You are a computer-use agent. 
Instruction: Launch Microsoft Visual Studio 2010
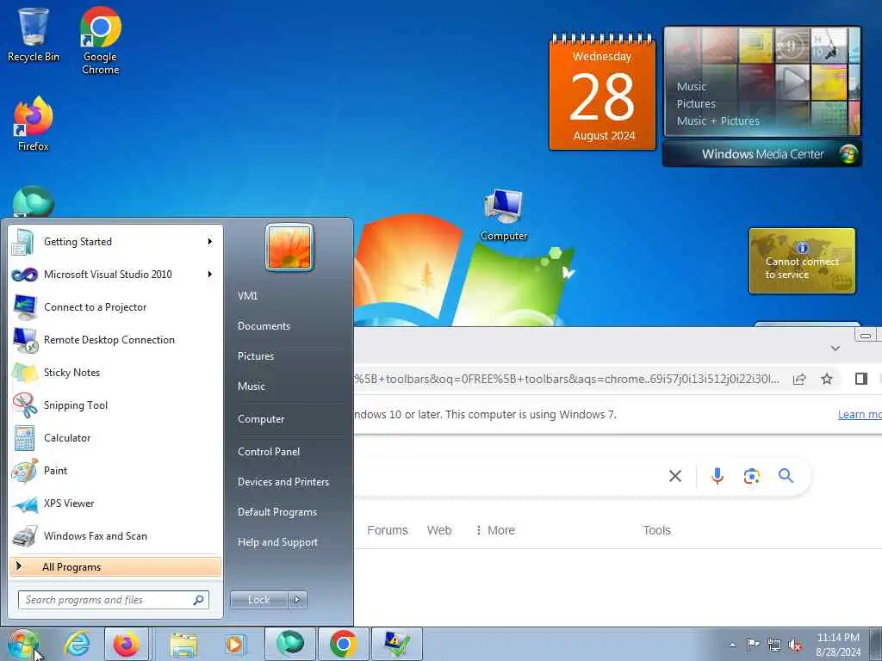(x=115, y=275)
